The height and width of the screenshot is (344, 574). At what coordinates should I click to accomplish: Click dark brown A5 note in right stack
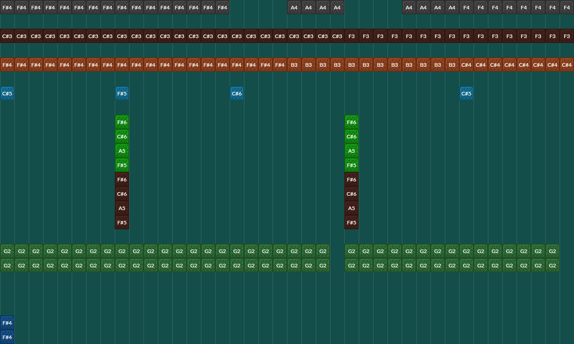click(352, 208)
